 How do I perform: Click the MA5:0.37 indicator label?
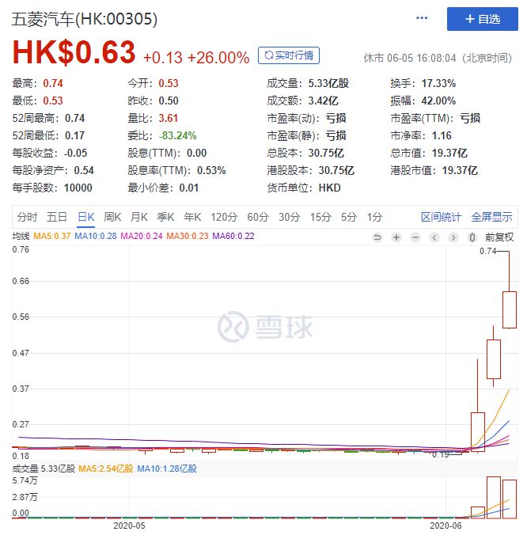click(52, 236)
